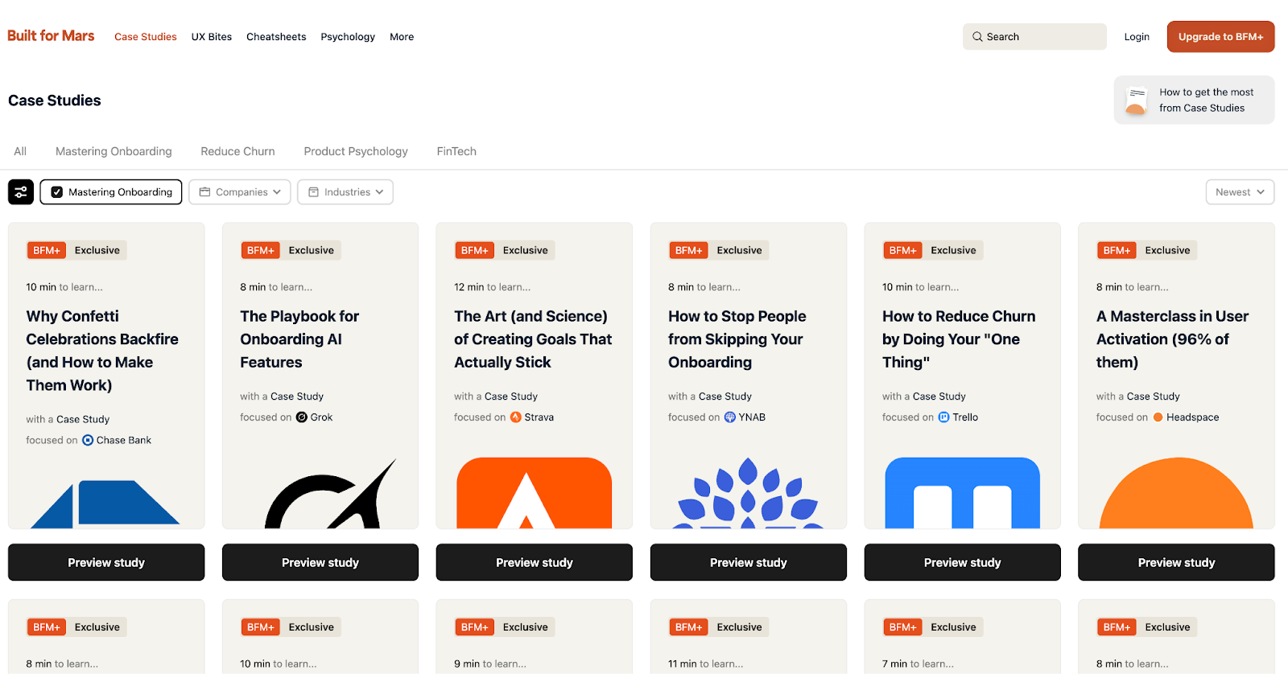
Task: Click the Grok logo icon
Action: tap(302, 417)
